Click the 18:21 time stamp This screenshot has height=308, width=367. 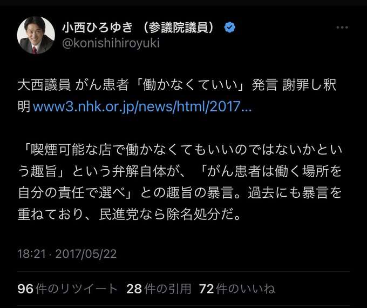click(x=31, y=254)
